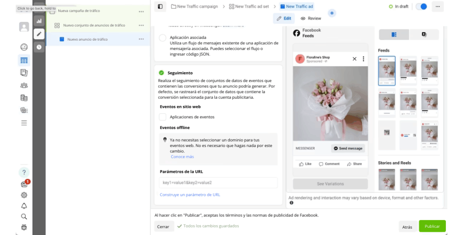Click the pencil edit icon in the sidebar
This screenshot has height=235, width=463.
pos(39,34)
